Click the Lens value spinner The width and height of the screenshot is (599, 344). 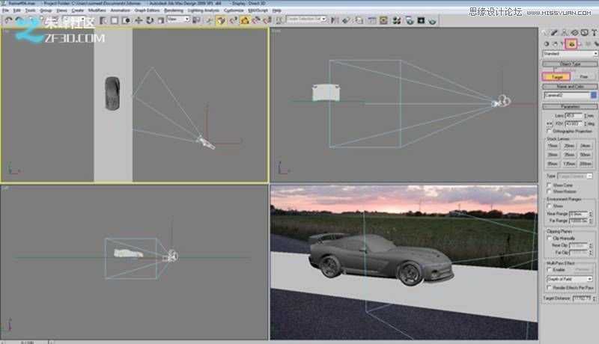pos(586,115)
